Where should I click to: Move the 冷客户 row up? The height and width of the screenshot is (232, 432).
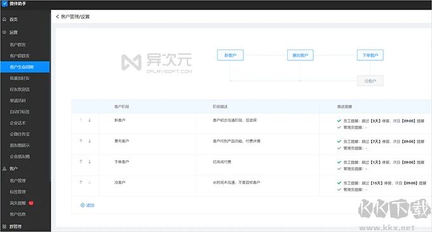pyautogui.click(x=81, y=182)
